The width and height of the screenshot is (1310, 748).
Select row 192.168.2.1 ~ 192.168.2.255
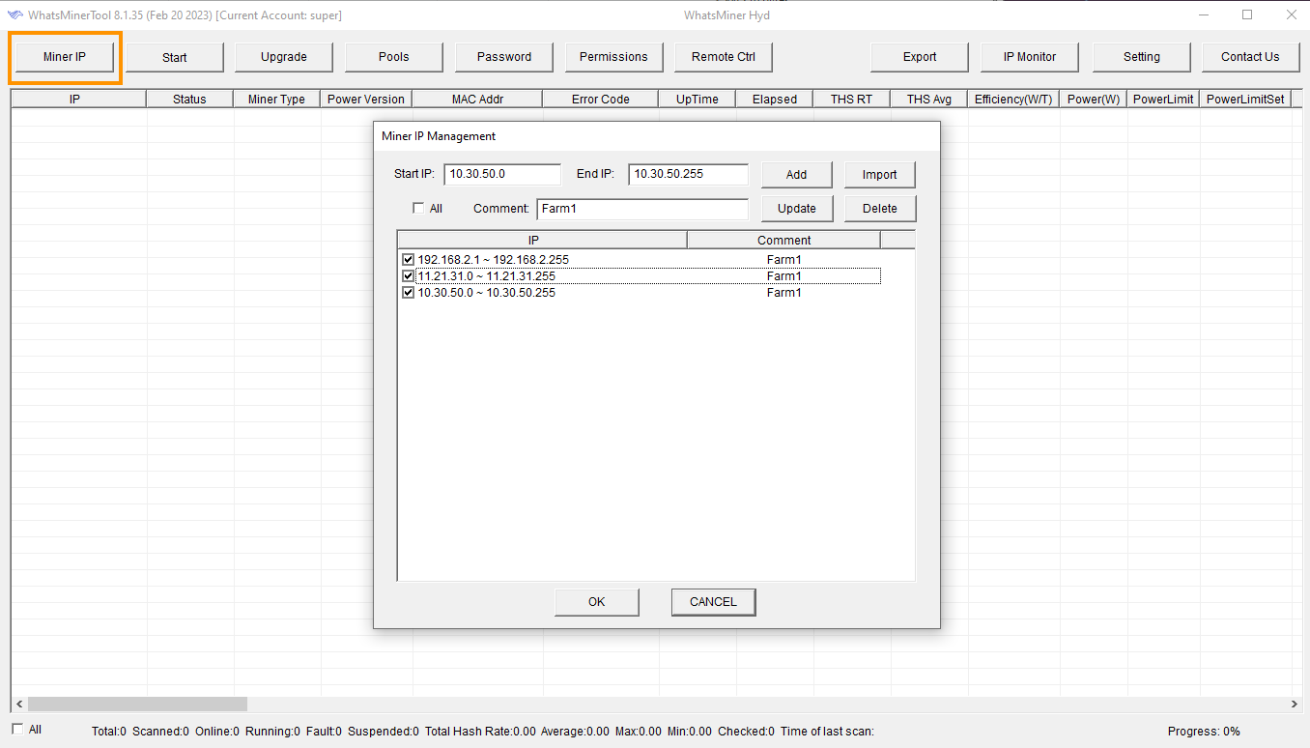pos(641,260)
